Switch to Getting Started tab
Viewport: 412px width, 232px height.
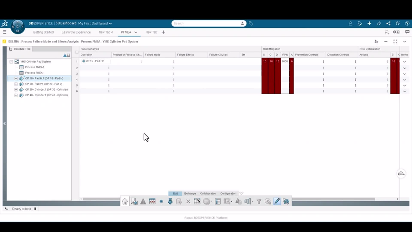[x=43, y=32]
